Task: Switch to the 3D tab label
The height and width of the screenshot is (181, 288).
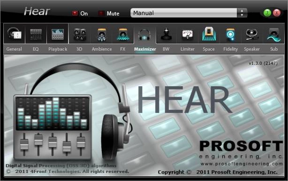Action: (79, 49)
